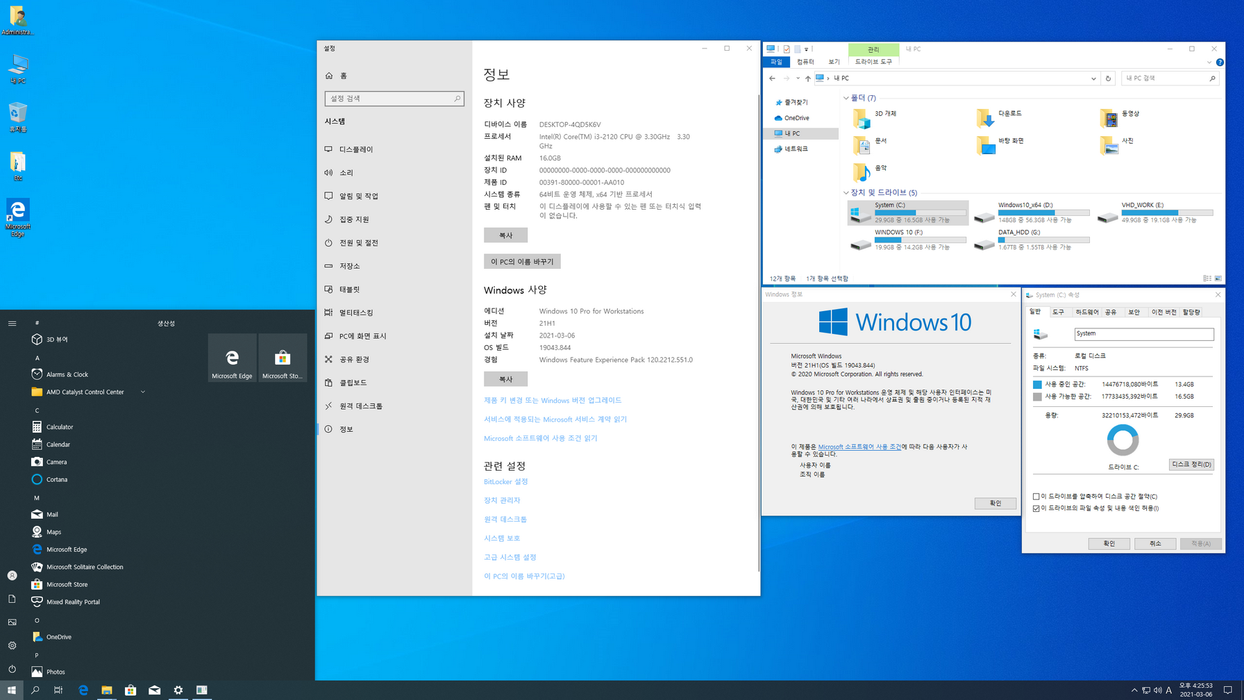The image size is (1244, 700).
Task: Click System (C:) usage bar
Action: click(921, 212)
